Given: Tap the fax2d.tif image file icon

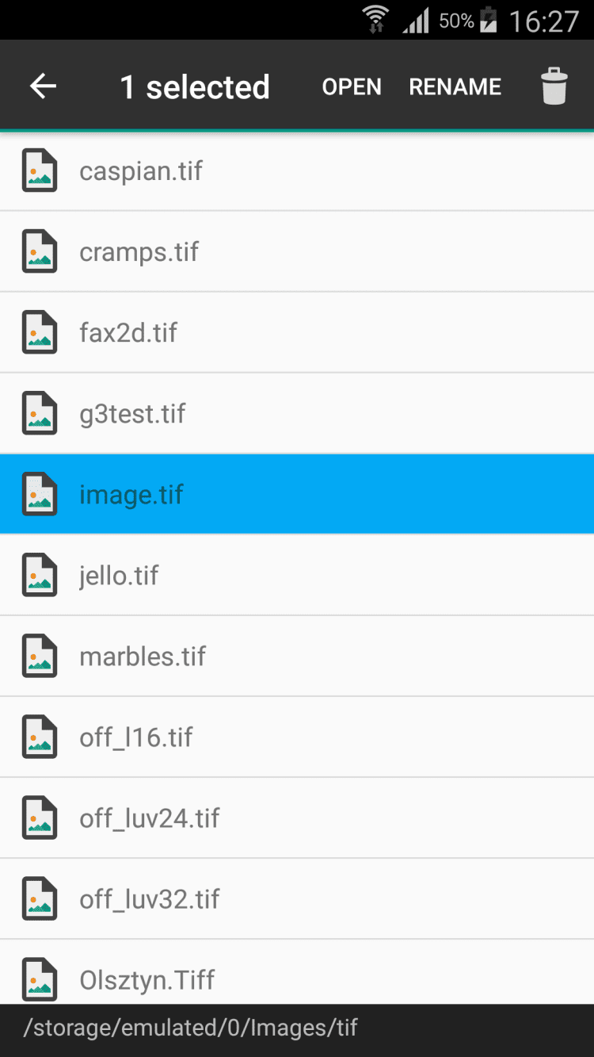Looking at the screenshot, I should 39,332.
